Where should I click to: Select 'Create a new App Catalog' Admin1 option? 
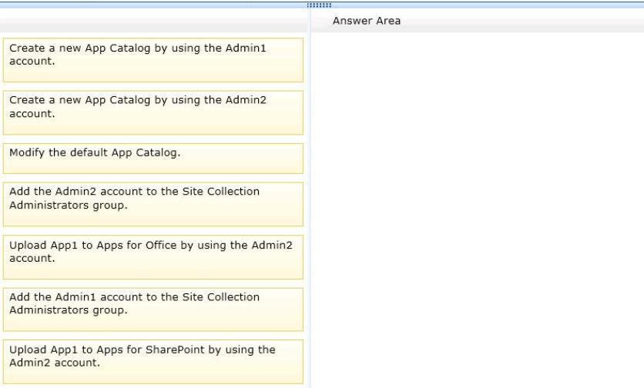point(153,60)
